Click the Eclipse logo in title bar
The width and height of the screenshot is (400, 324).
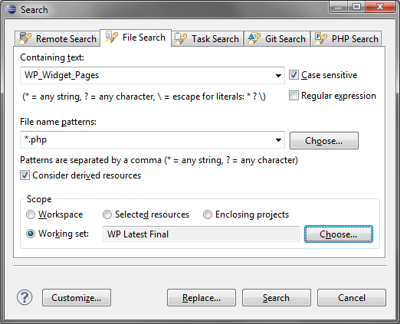coord(11,9)
